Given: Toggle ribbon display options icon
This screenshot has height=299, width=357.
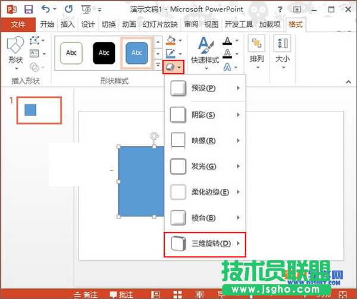Looking at the screenshot, I should coord(297,10).
